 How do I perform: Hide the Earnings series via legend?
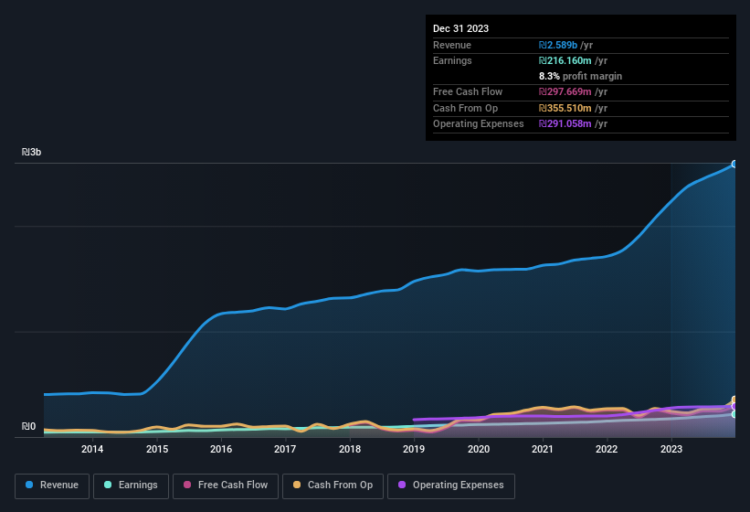[130, 485]
